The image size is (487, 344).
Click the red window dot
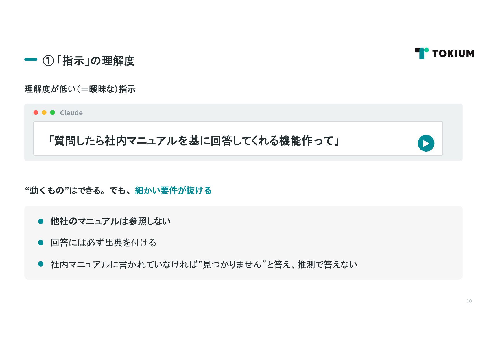[x=36, y=112]
